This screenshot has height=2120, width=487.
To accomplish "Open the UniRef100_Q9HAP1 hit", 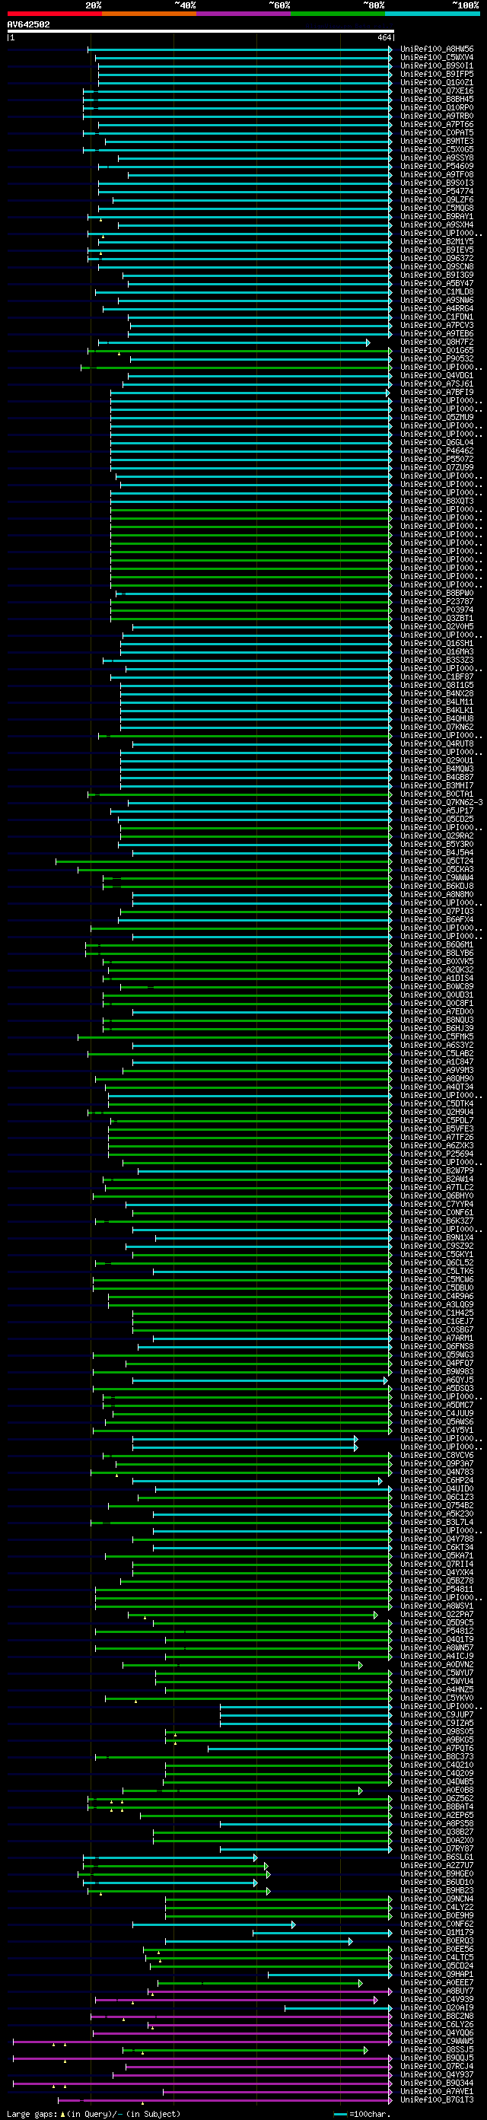I will click(437, 1975).
